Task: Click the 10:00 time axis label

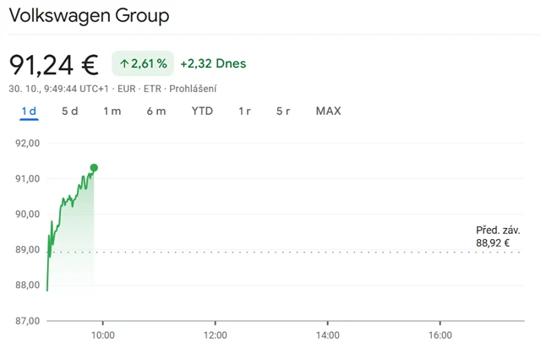Action: click(x=103, y=334)
